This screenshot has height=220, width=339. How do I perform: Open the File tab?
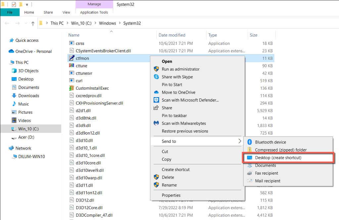[10, 12]
